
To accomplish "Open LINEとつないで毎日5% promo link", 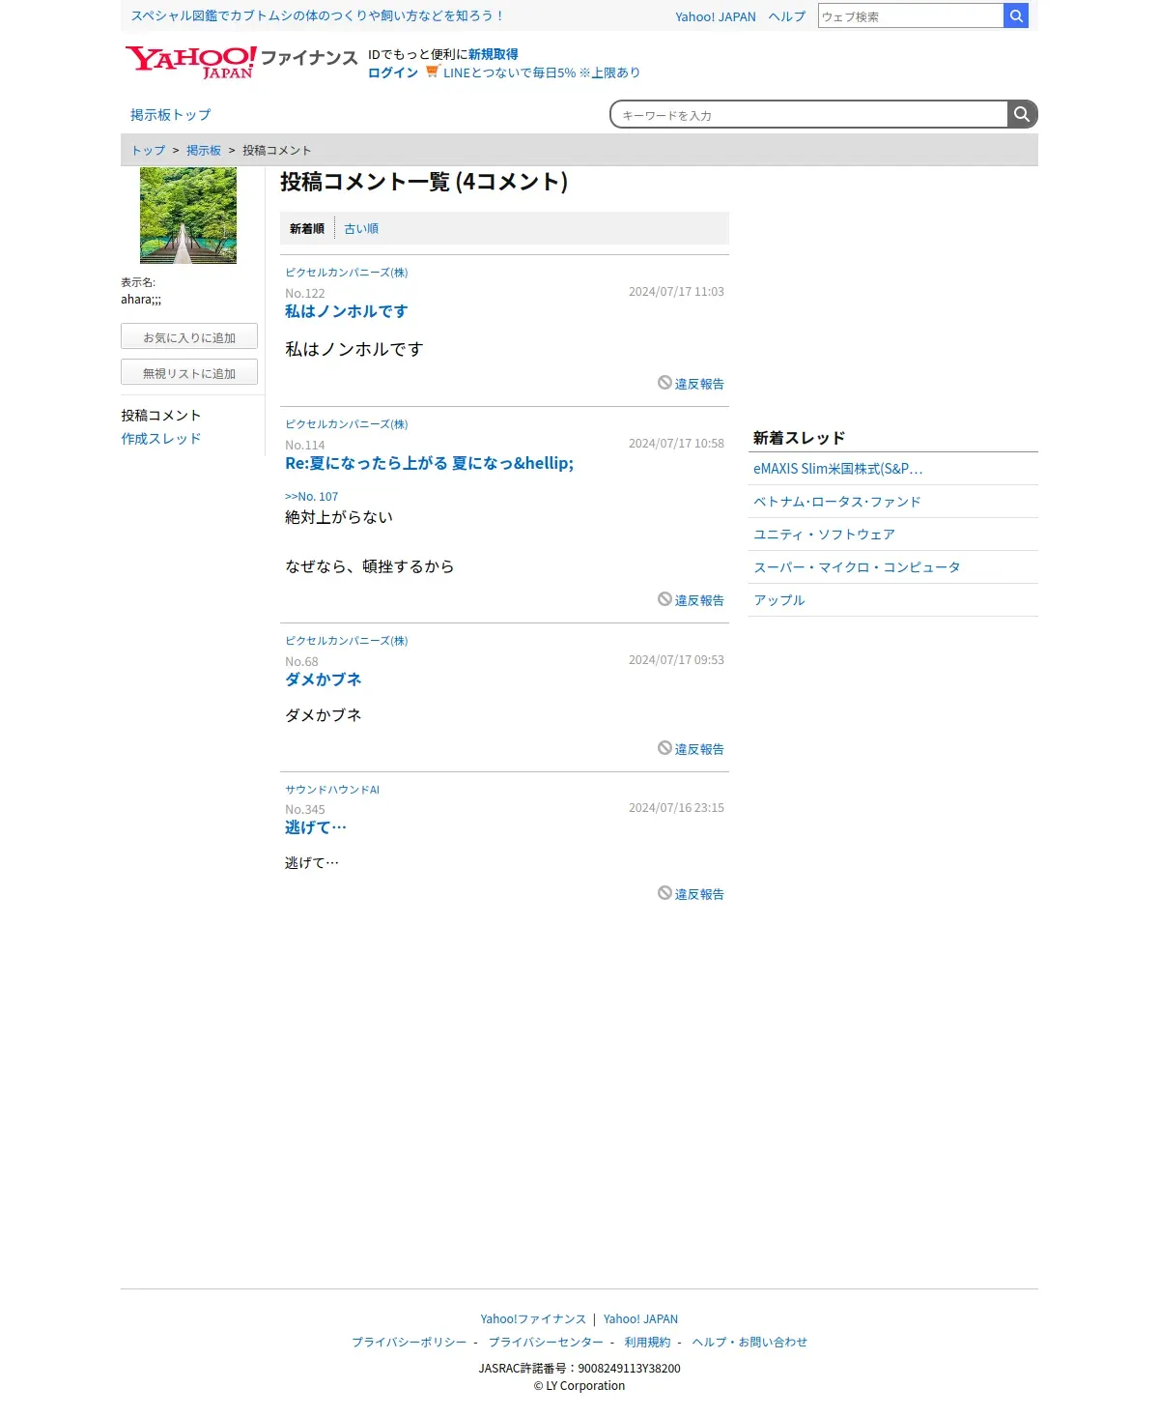I will click(542, 72).
